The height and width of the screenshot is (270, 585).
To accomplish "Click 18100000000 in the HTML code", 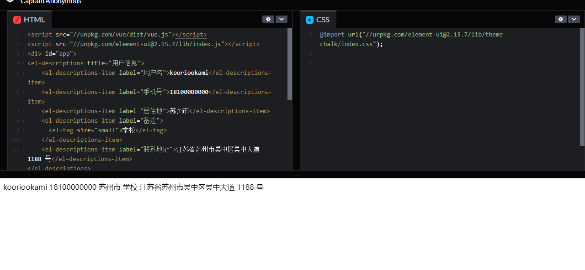I will [189, 92].
